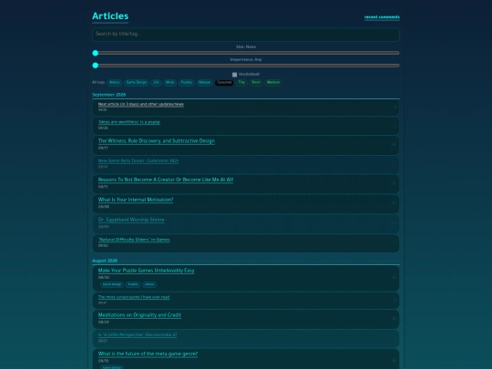
Task: Select the Release tag filter
Action: (x=205, y=83)
